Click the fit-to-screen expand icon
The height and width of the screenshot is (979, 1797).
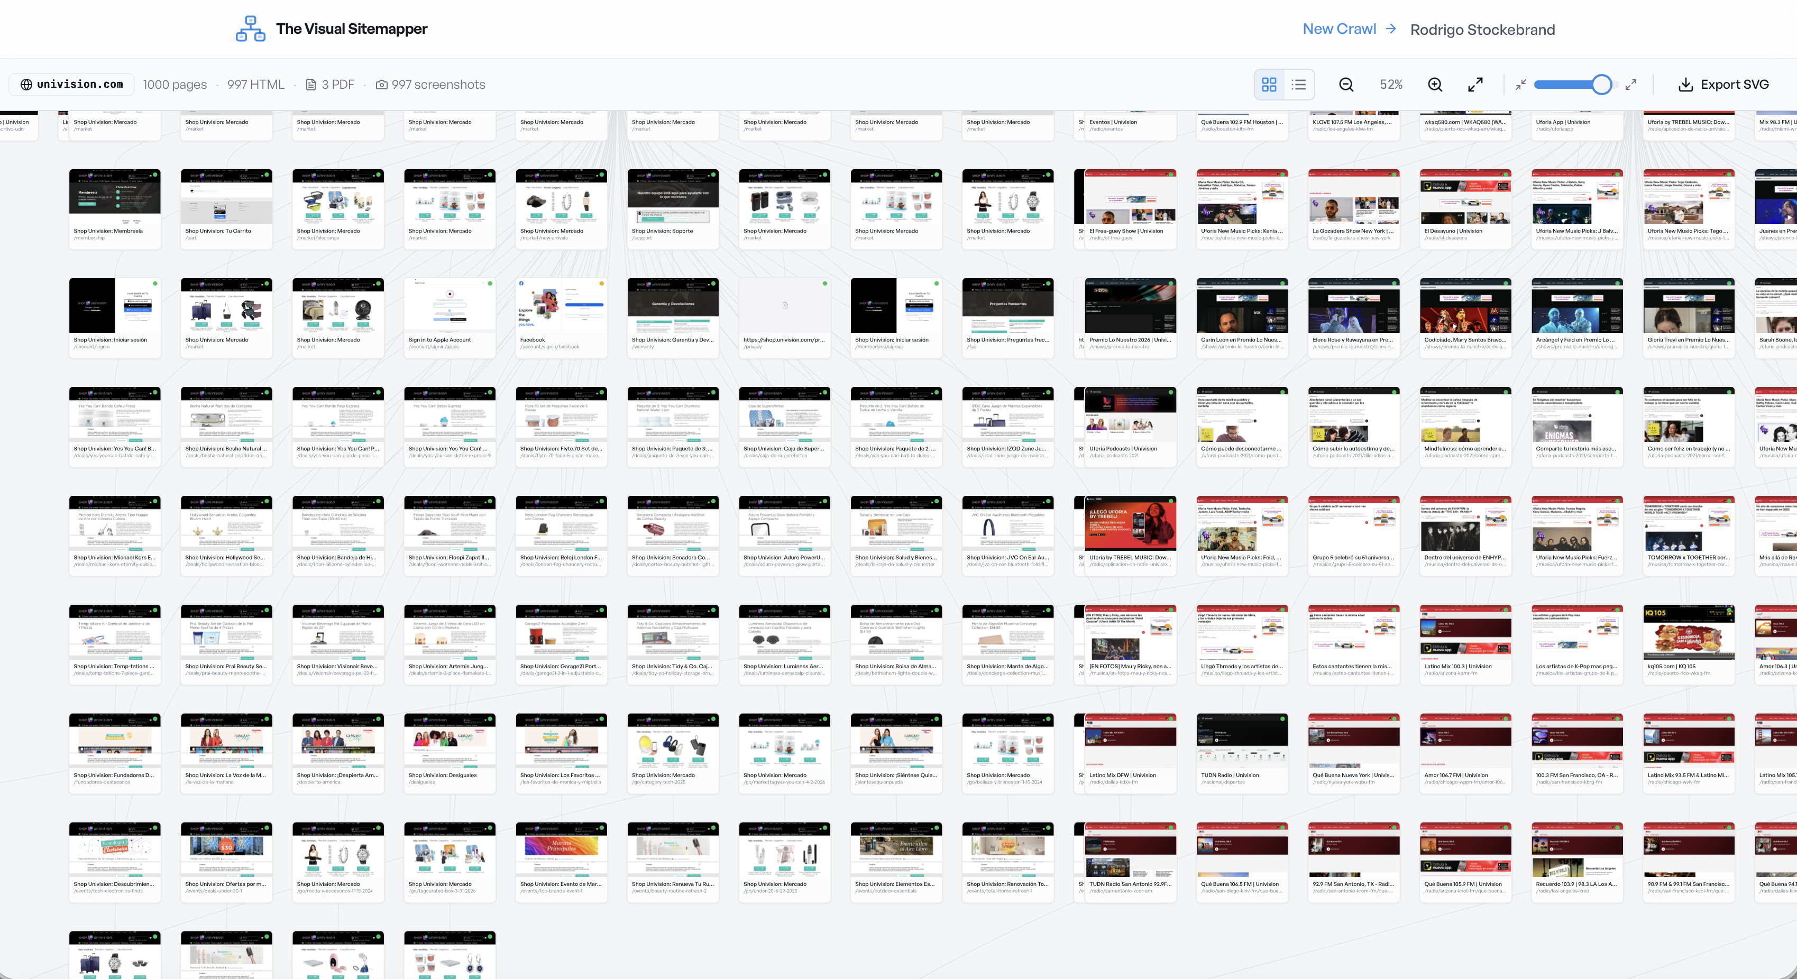pos(1475,85)
